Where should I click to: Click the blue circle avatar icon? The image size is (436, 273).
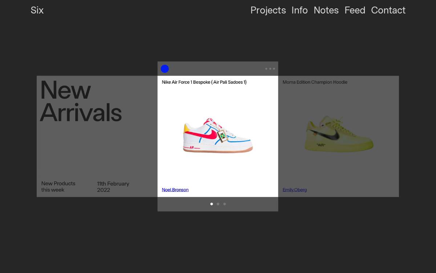pos(165,69)
